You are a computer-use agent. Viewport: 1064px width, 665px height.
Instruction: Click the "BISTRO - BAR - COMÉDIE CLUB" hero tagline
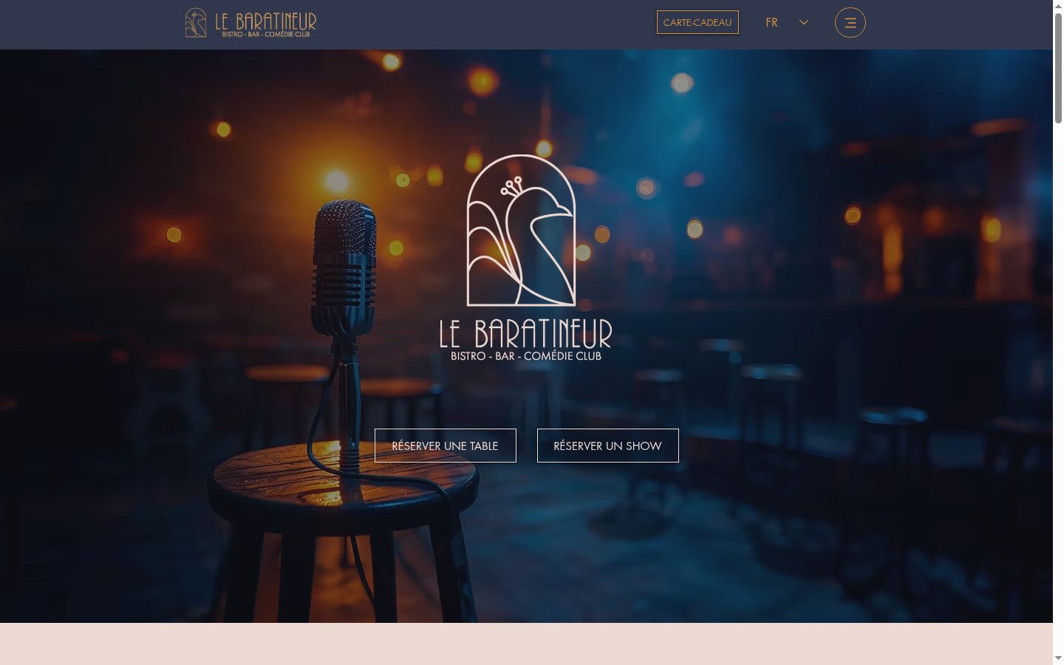(526, 356)
